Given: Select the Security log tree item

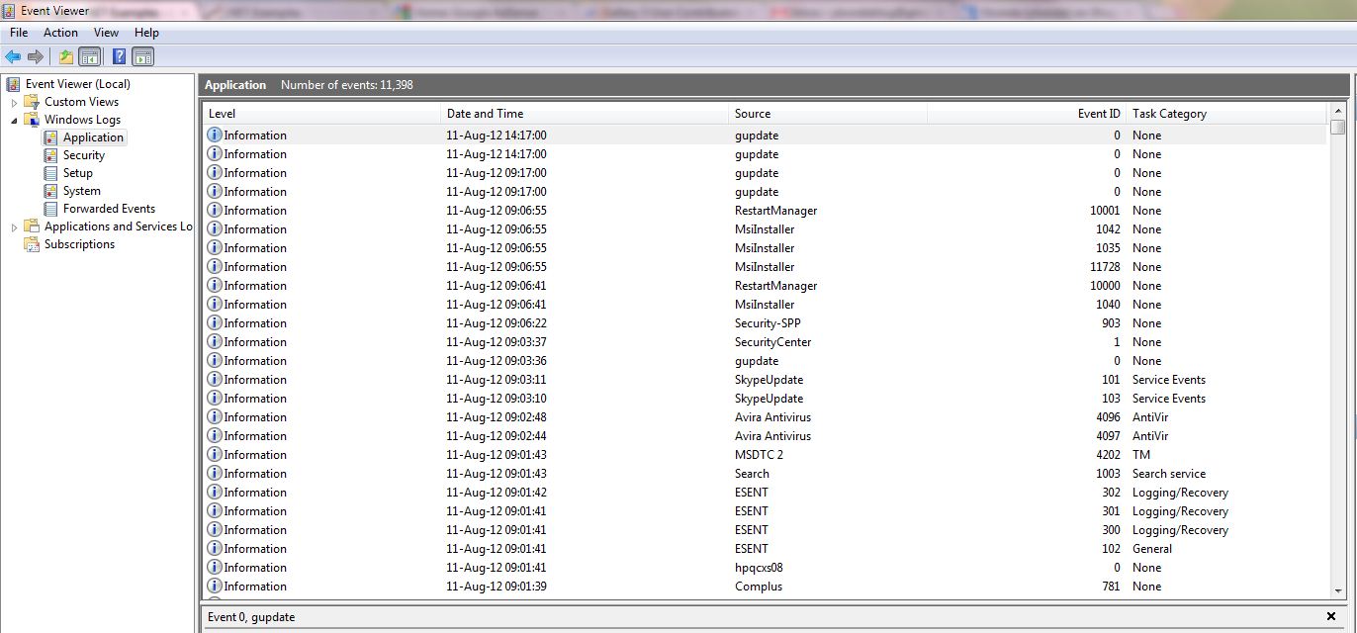Looking at the screenshot, I should [84, 155].
